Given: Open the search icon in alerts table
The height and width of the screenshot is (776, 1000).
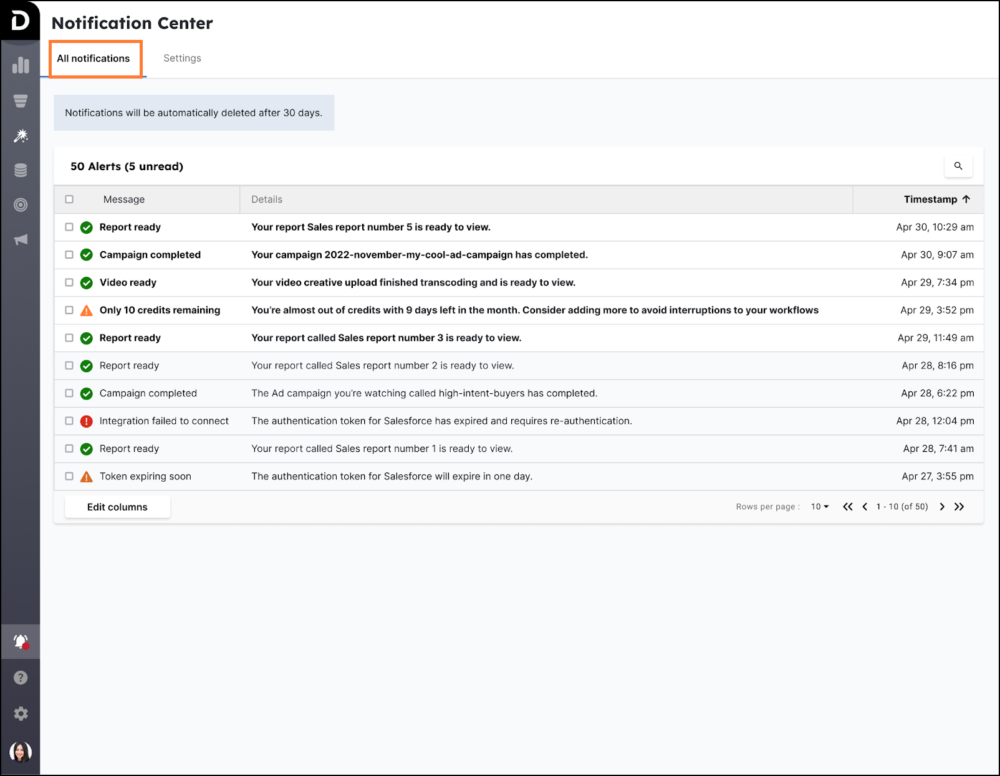Looking at the screenshot, I should click(958, 166).
